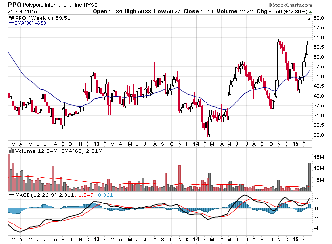332x244 pixels.
Task: Click the 14 year label under MACD panel
Action: 196,239
